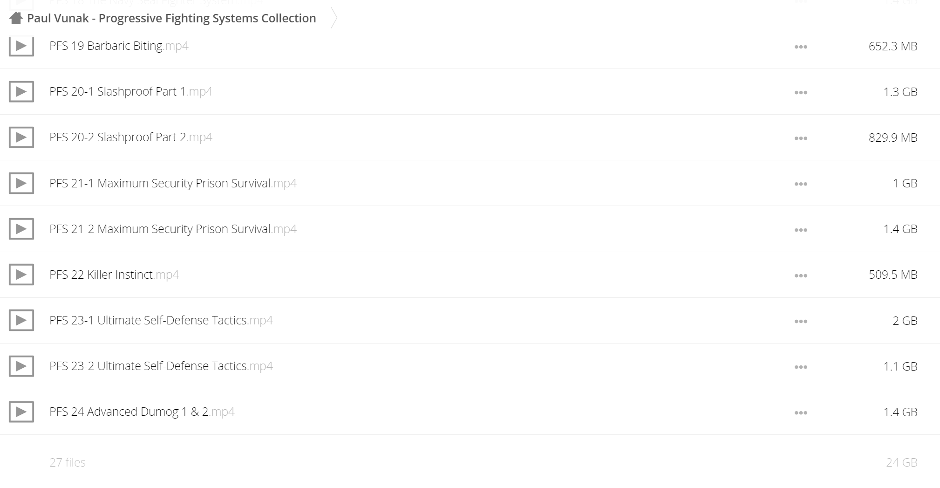Click play icon for PFS 24 Advanced Dumog

pos(21,412)
